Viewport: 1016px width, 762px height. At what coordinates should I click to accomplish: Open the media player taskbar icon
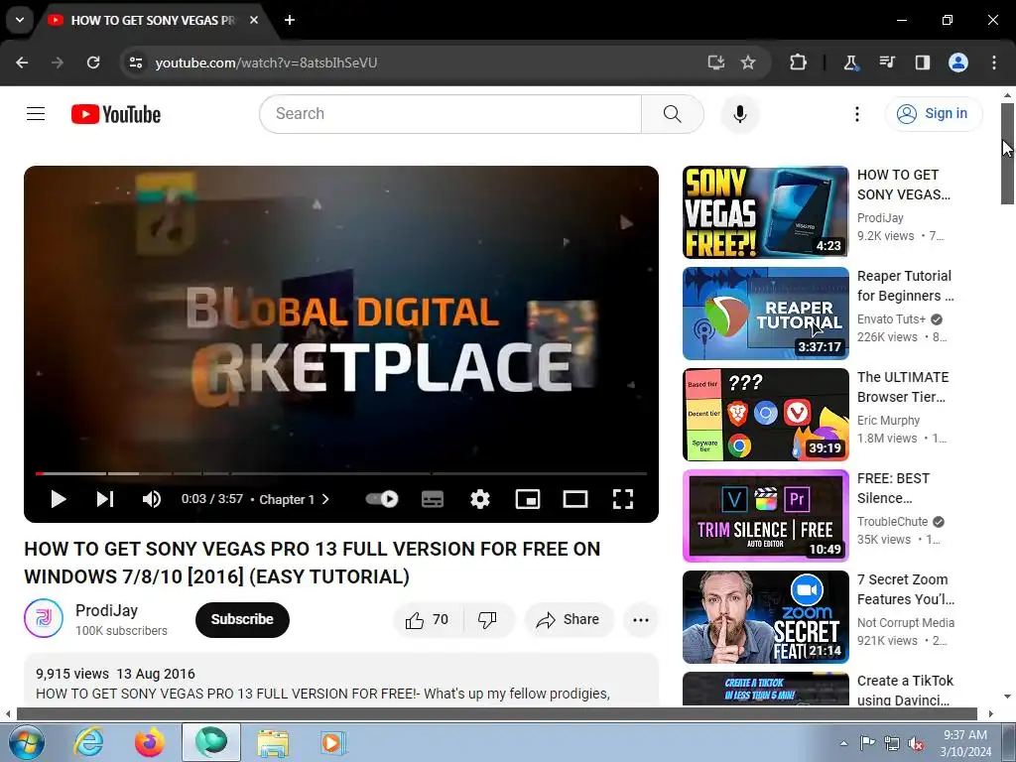333,742
